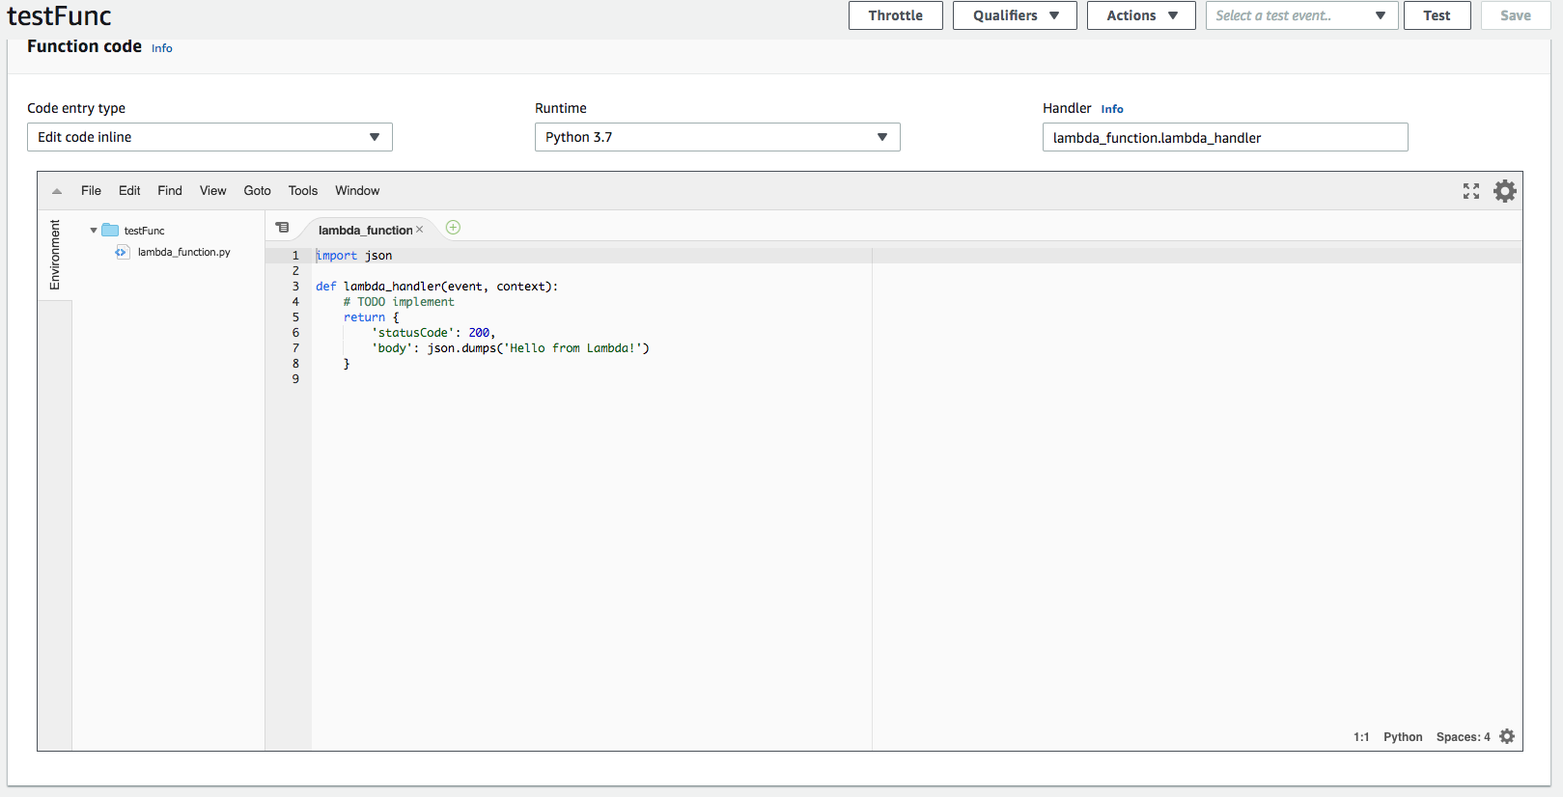Collapse the testFunc folder tree
This screenshot has width=1563, height=797.
[94, 231]
